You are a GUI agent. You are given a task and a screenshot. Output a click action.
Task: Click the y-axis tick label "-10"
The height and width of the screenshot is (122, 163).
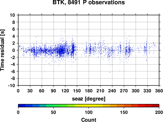tap(11, 85)
